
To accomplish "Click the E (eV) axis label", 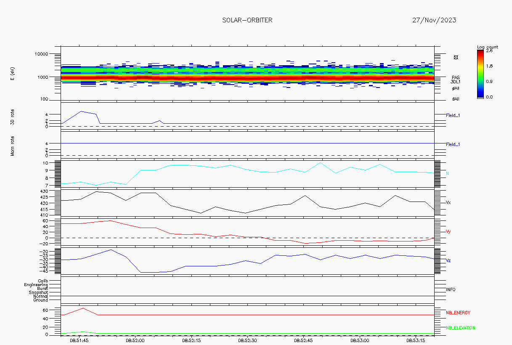I will point(13,74).
